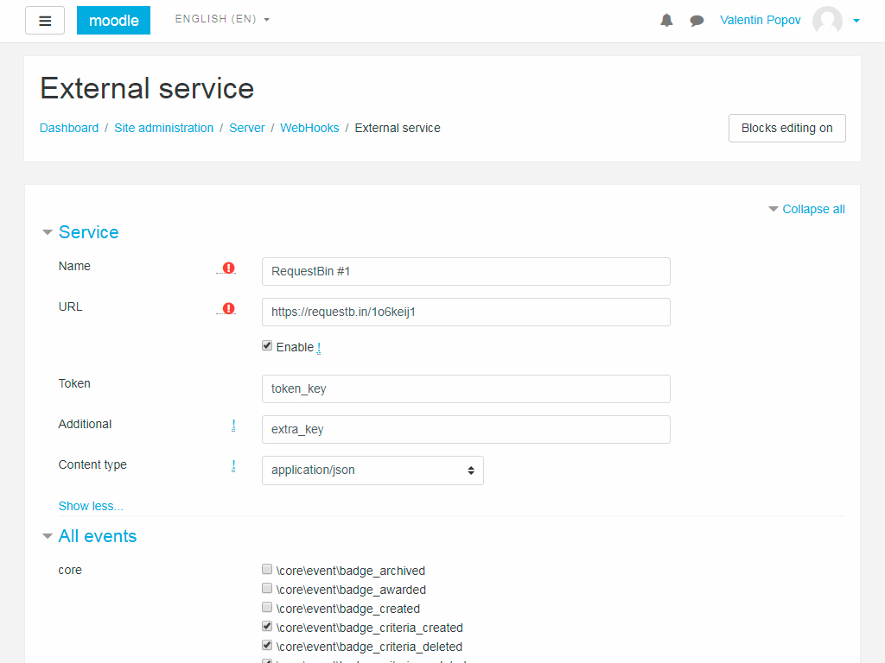The image size is (885, 663).
Task: Collapse the Service section
Action: (x=88, y=232)
